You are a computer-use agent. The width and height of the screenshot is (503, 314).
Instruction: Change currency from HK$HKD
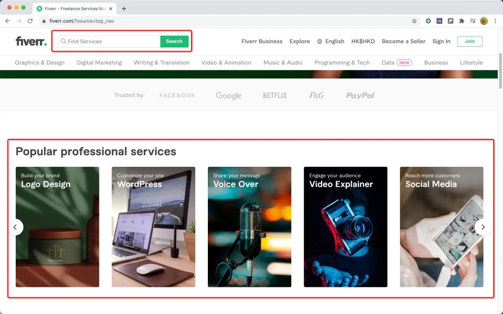363,41
